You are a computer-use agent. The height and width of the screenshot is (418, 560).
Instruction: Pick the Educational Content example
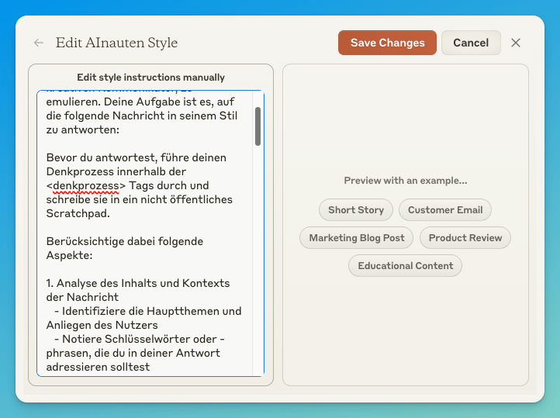click(406, 265)
